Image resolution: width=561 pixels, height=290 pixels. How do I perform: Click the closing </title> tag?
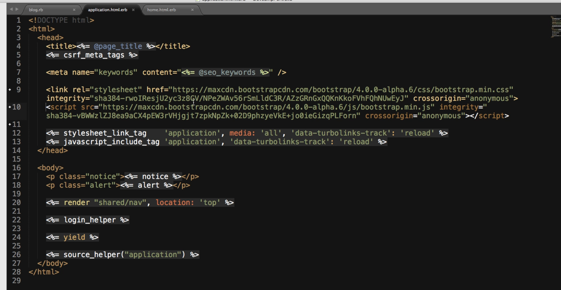coord(173,46)
